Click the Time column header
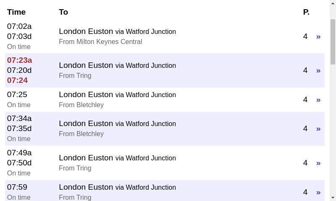Image resolution: width=336 pixels, height=201 pixels. point(16,12)
